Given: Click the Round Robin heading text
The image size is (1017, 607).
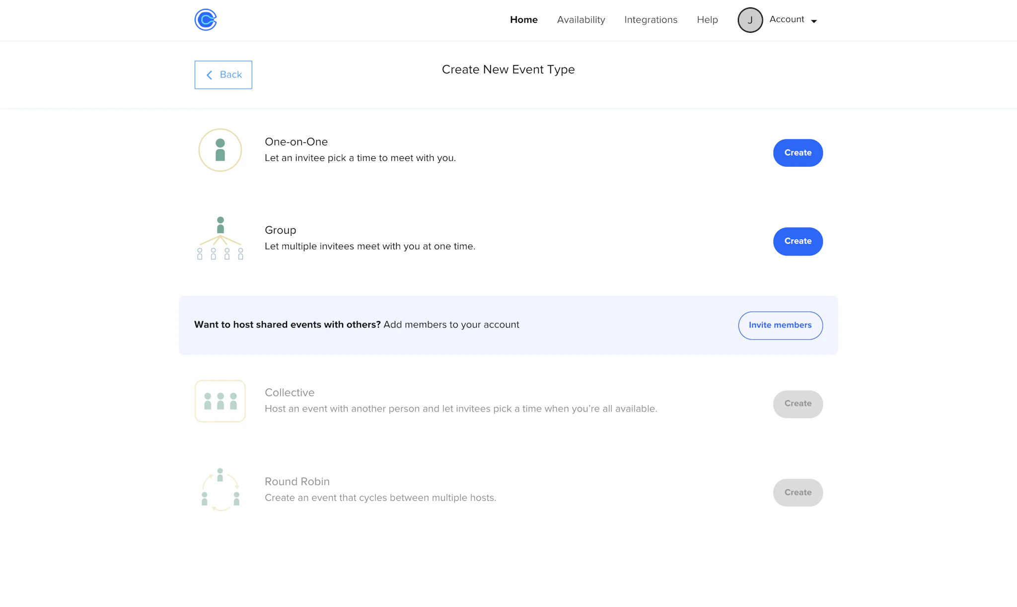Looking at the screenshot, I should point(297,481).
